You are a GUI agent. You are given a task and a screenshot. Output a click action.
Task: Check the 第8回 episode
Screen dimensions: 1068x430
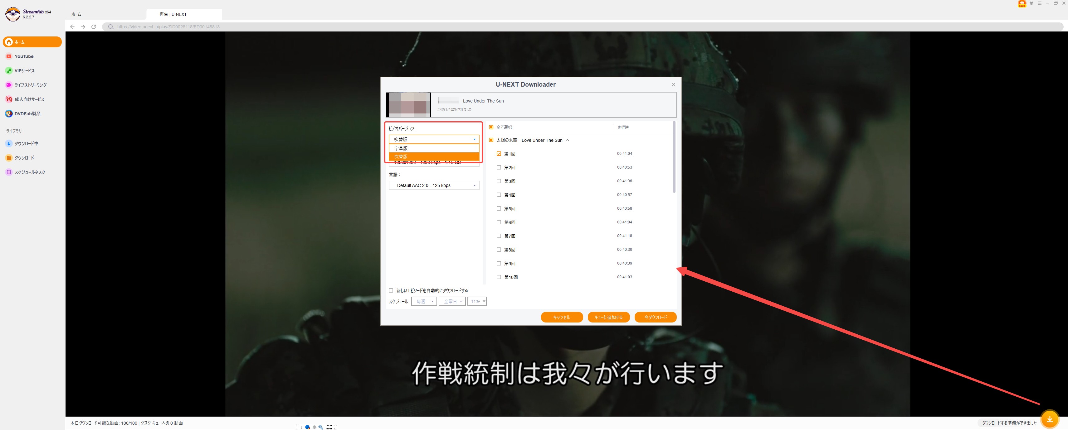point(499,250)
